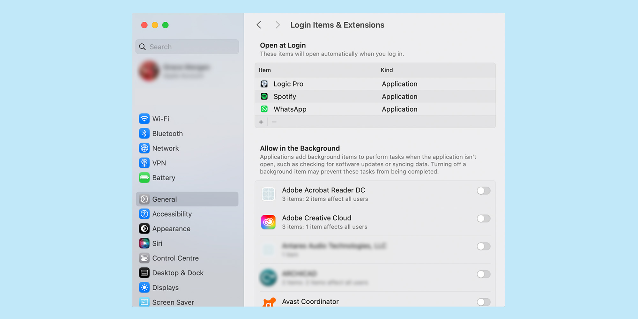The image size is (638, 319).
Task: Add a login item with plus button
Action: [261, 122]
